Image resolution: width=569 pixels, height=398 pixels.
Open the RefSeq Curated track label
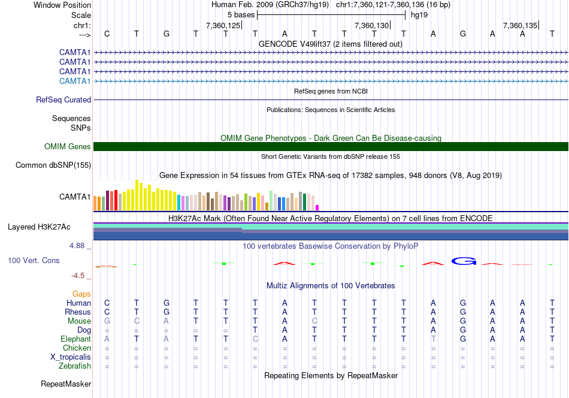(x=63, y=100)
